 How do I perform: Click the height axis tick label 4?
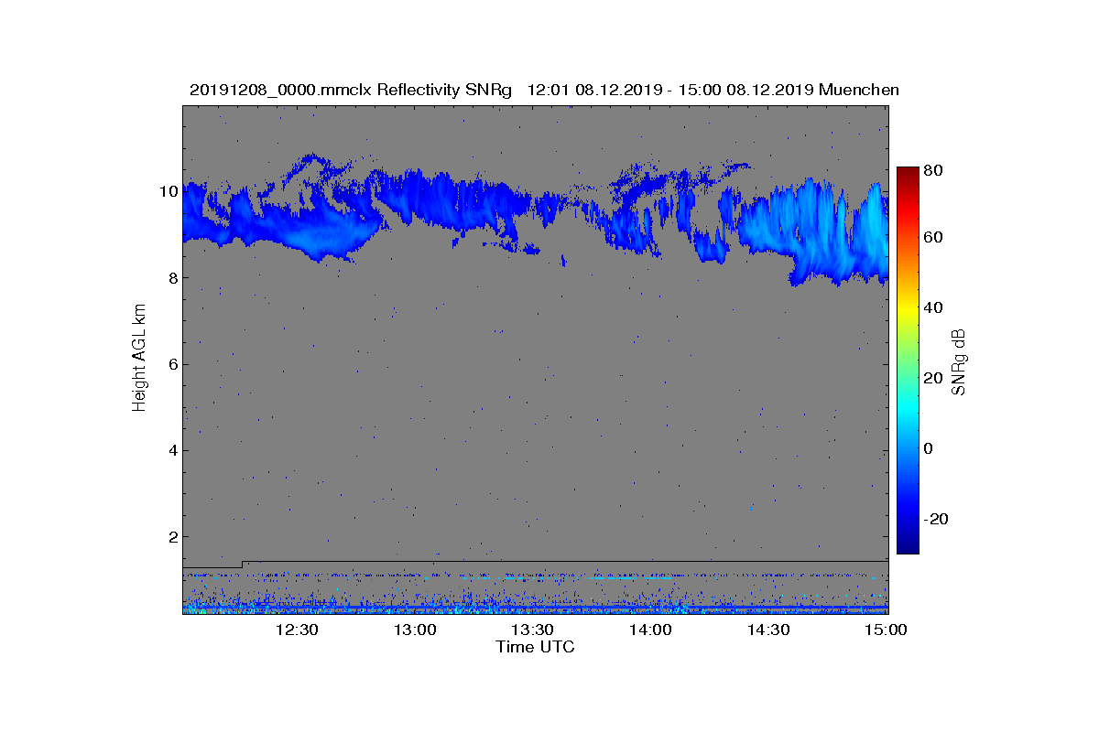point(173,450)
